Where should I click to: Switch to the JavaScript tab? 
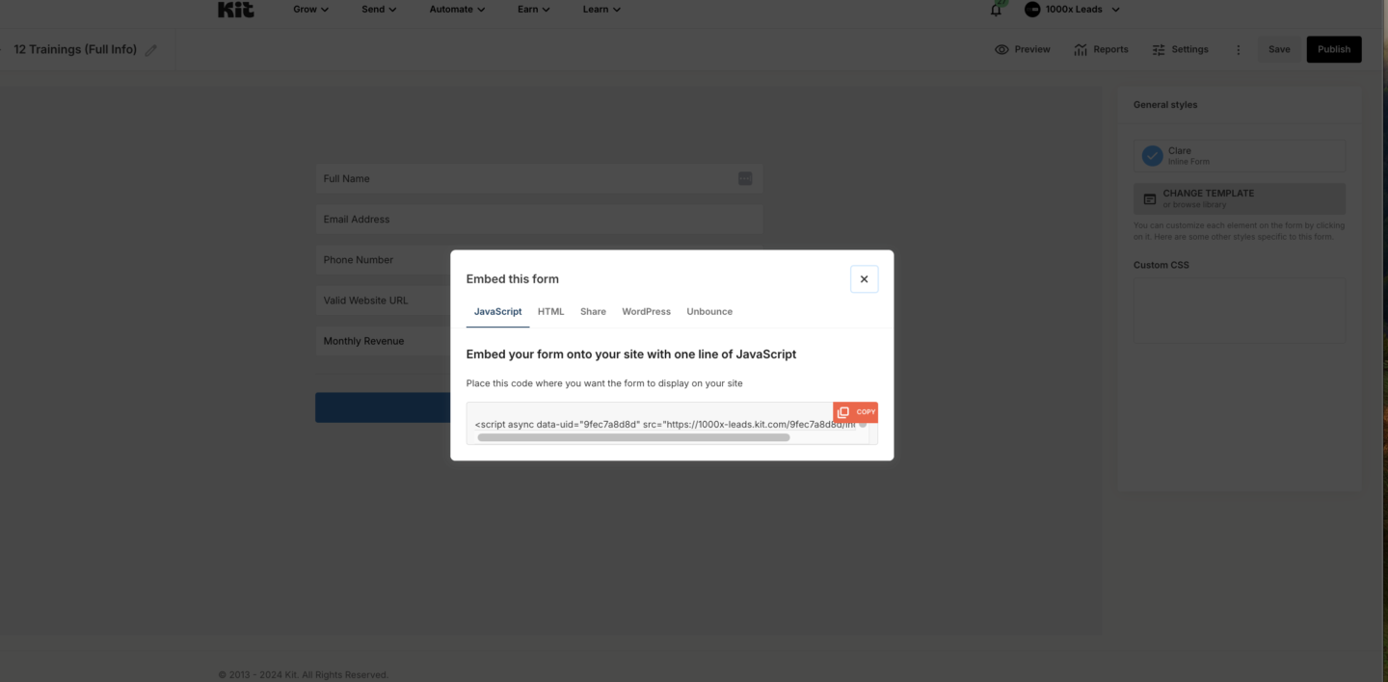pos(497,312)
